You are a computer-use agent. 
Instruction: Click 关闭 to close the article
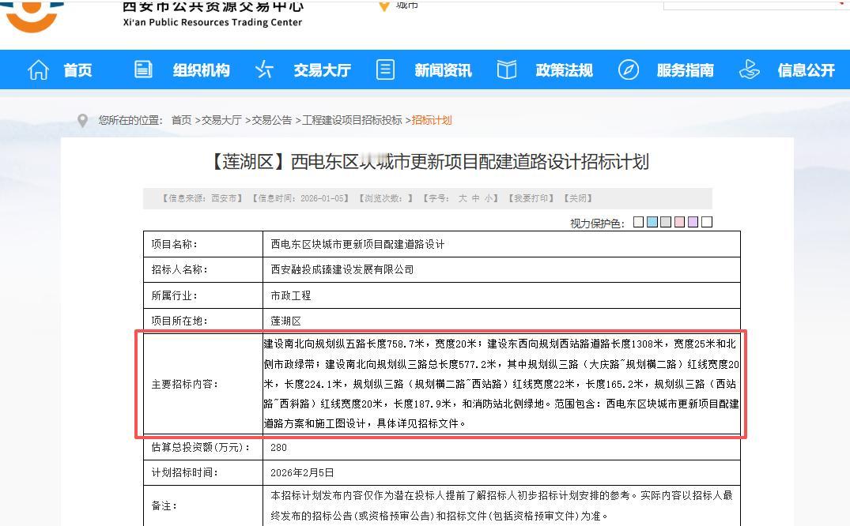click(x=578, y=197)
